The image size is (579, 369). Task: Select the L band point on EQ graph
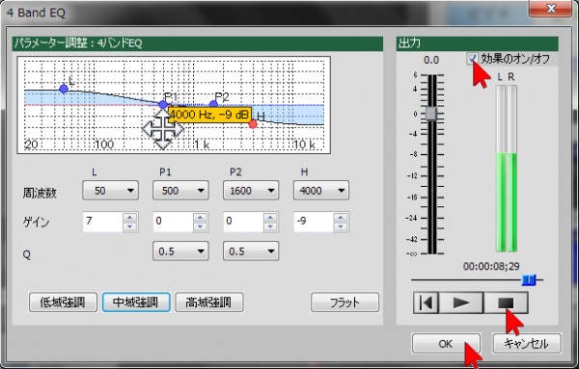pos(64,89)
